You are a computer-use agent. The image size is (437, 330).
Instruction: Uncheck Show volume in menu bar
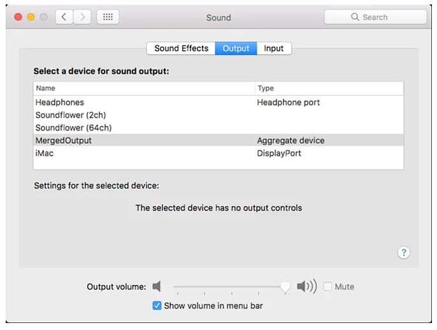coord(157,306)
